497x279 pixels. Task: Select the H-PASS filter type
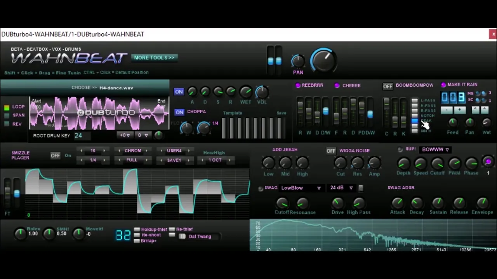click(415, 106)
